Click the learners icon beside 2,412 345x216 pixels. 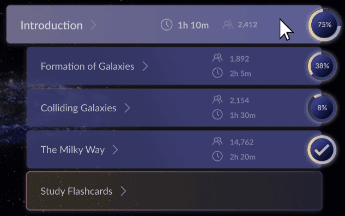(x=227, y=25)
